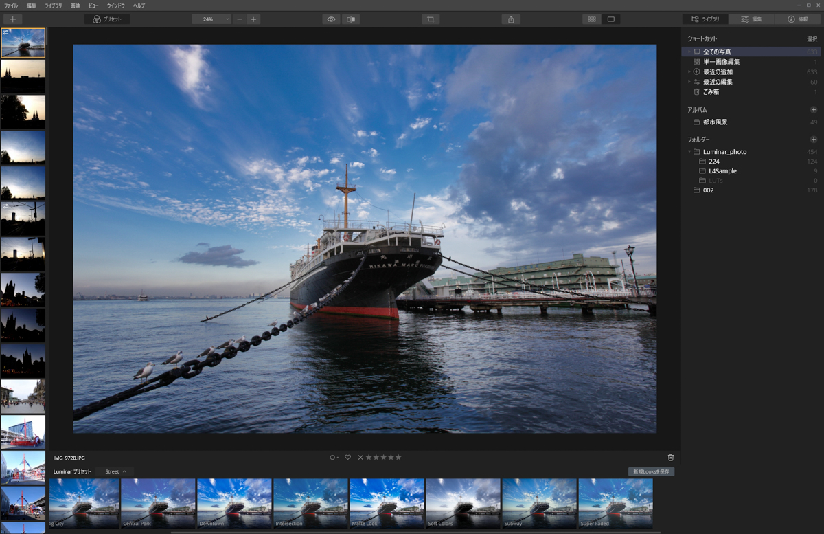This screenshot has width=824, height=534.
Task: Set rating to one star
Action: pos(369,458)
